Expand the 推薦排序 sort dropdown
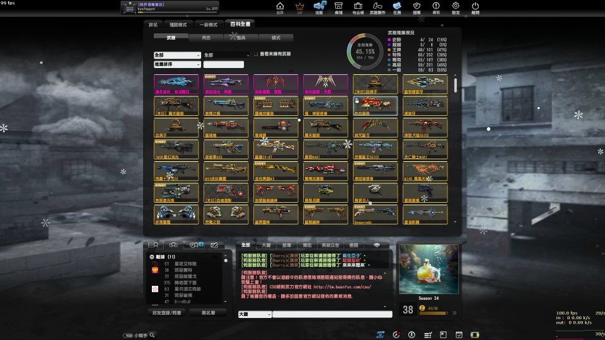605x340 pixels. (176, 64)
